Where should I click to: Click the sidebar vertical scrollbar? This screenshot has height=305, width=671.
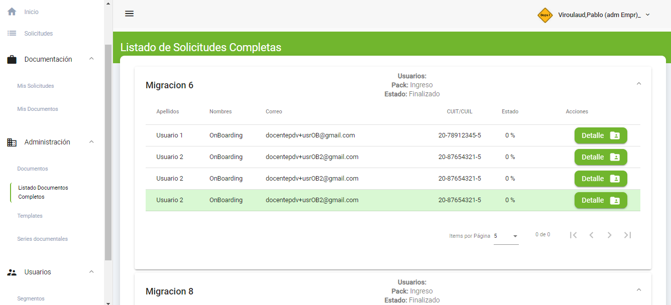(108, 150)
